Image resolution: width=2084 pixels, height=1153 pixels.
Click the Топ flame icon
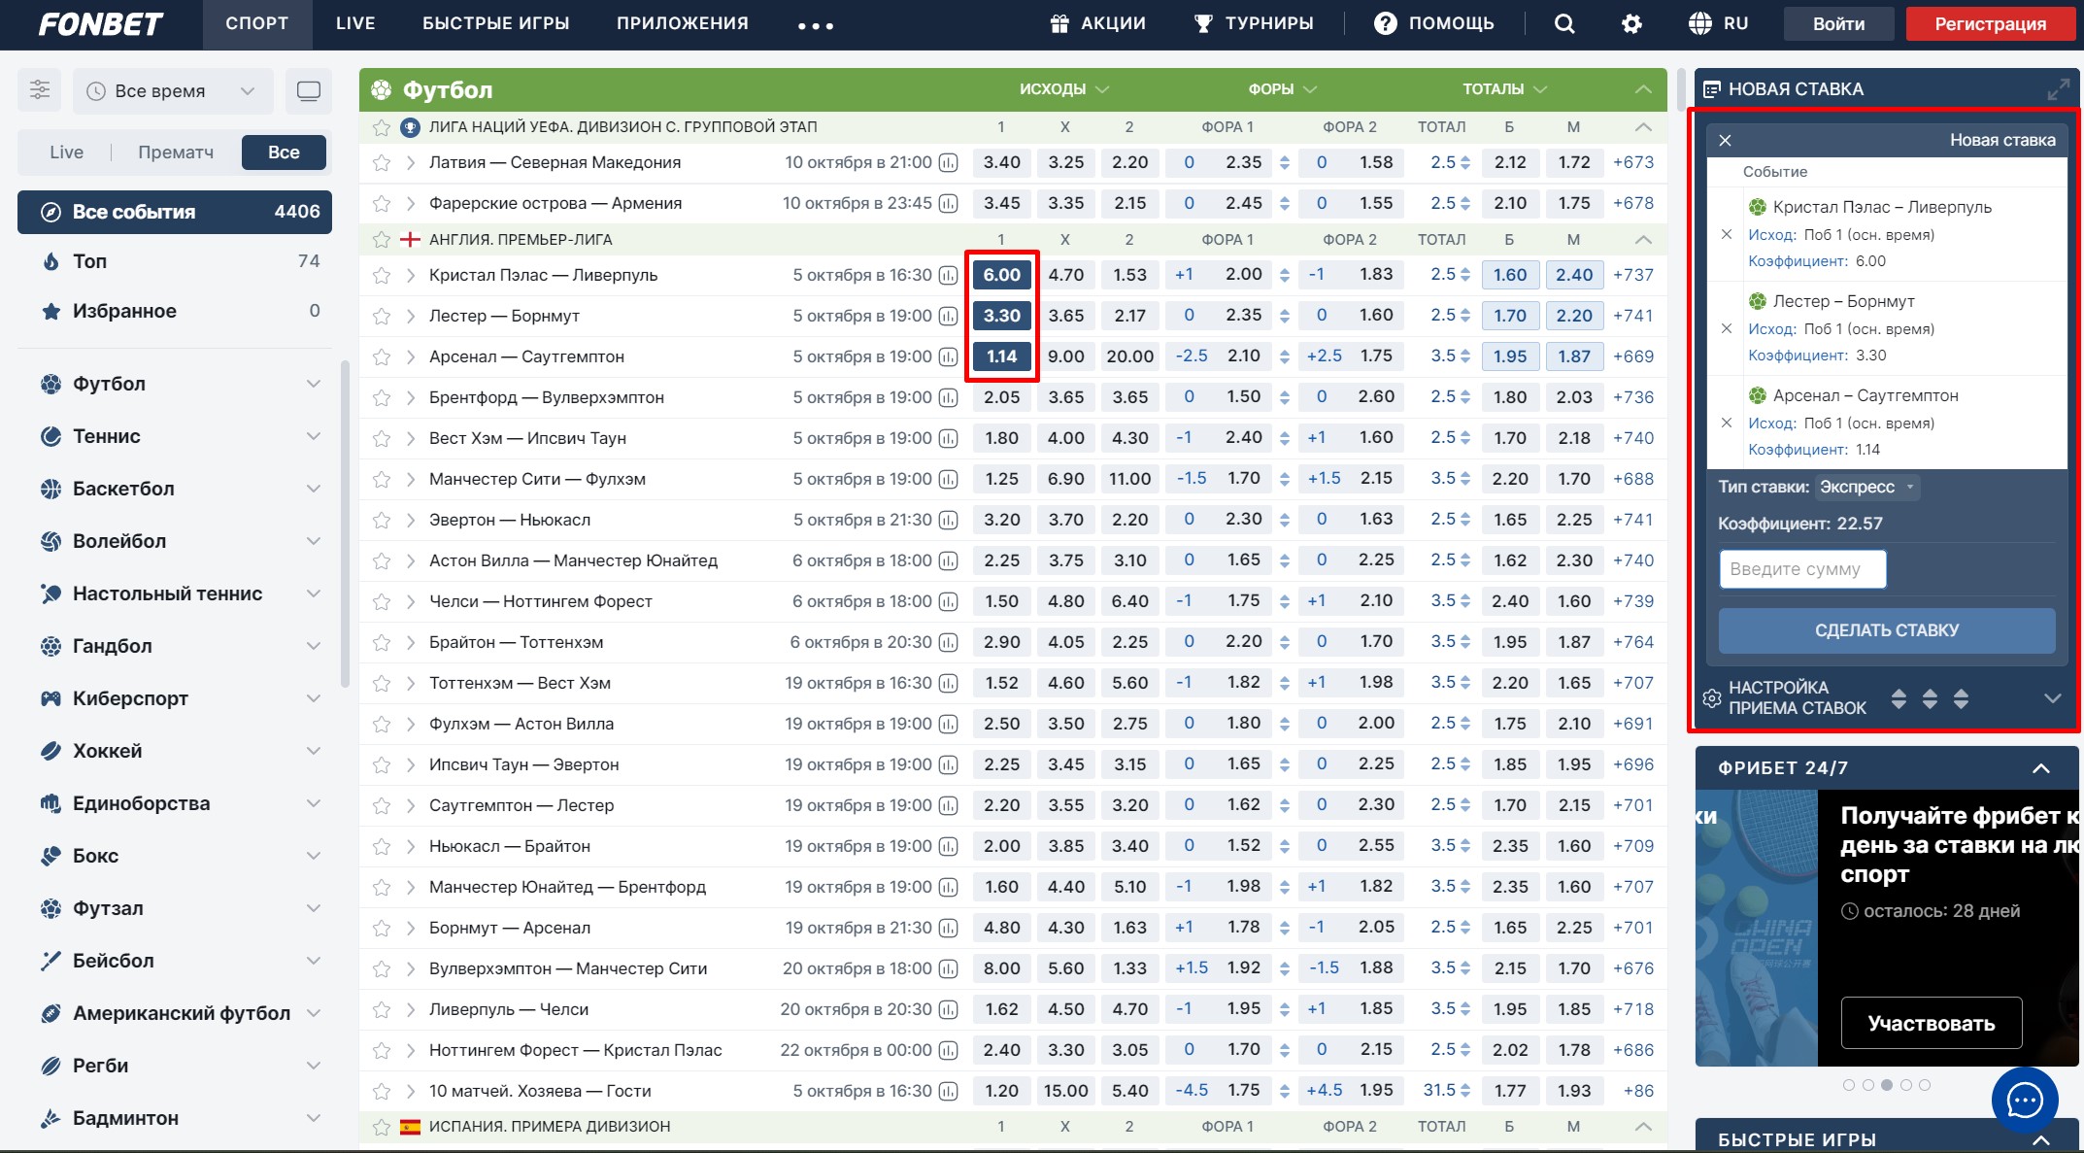[50, 261]
